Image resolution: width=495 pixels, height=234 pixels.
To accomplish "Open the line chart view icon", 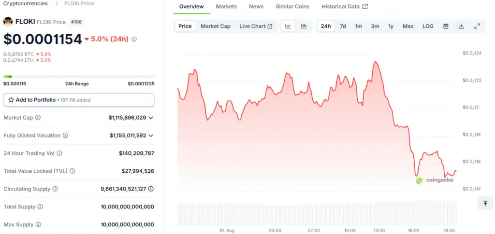I will pyautogui.click(x=288, y=26).
